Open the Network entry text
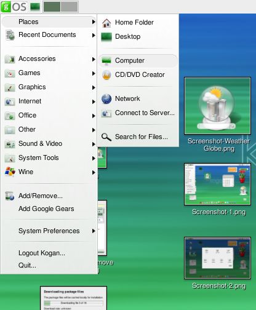 click(x=127, y=98)
